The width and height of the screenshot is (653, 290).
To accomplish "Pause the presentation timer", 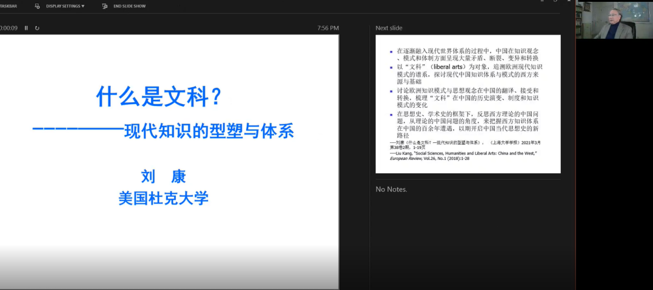I will tap(26, 28).
